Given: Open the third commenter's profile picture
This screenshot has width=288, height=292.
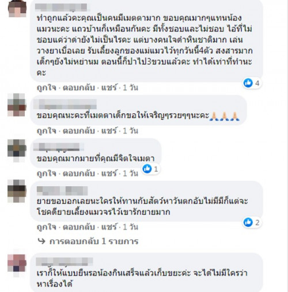Looking at the screenshot, I should 17,150.
